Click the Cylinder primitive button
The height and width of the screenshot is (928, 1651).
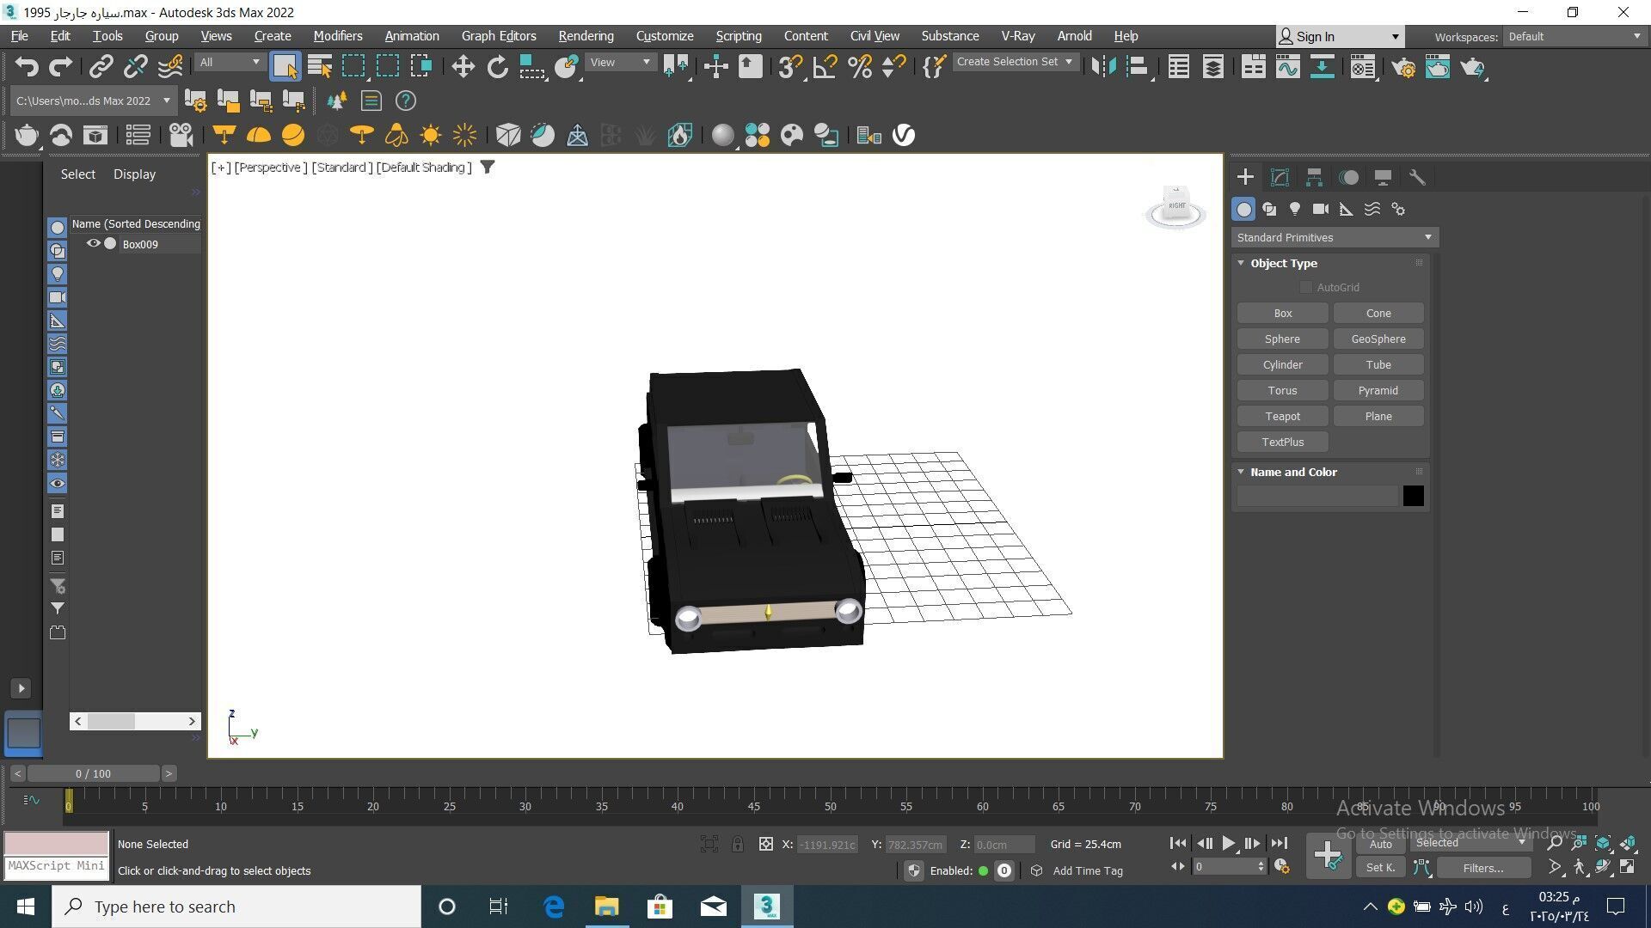click(1282, 364)
